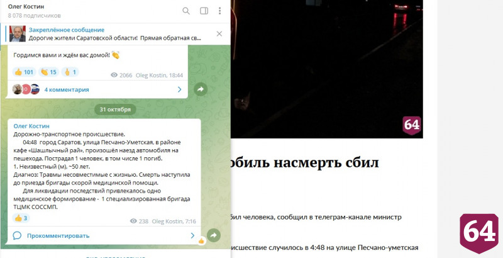The height and width of the screenshot is (258, 503).
Task: Open pinned message Закреплённое сообщение
Action: [x=115, y=34]
